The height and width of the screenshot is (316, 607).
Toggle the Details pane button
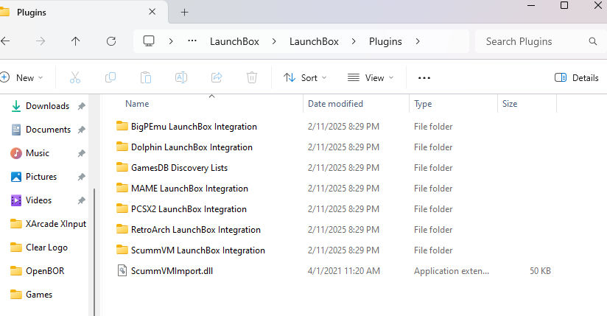click(x=576, y=78)
